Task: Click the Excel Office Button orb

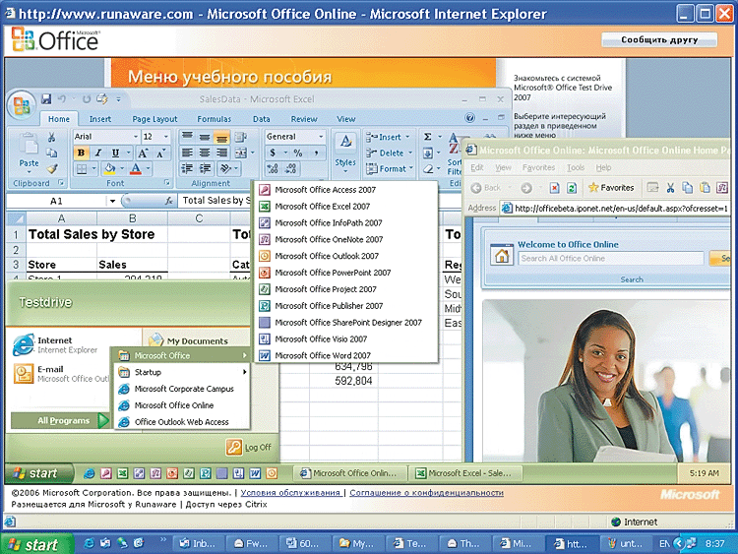Action: pyautogui.click(x=22, y=105)
